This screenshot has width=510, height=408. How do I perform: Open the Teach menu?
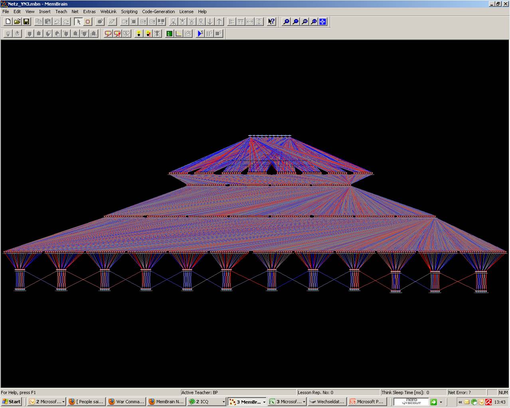(61, 12)
